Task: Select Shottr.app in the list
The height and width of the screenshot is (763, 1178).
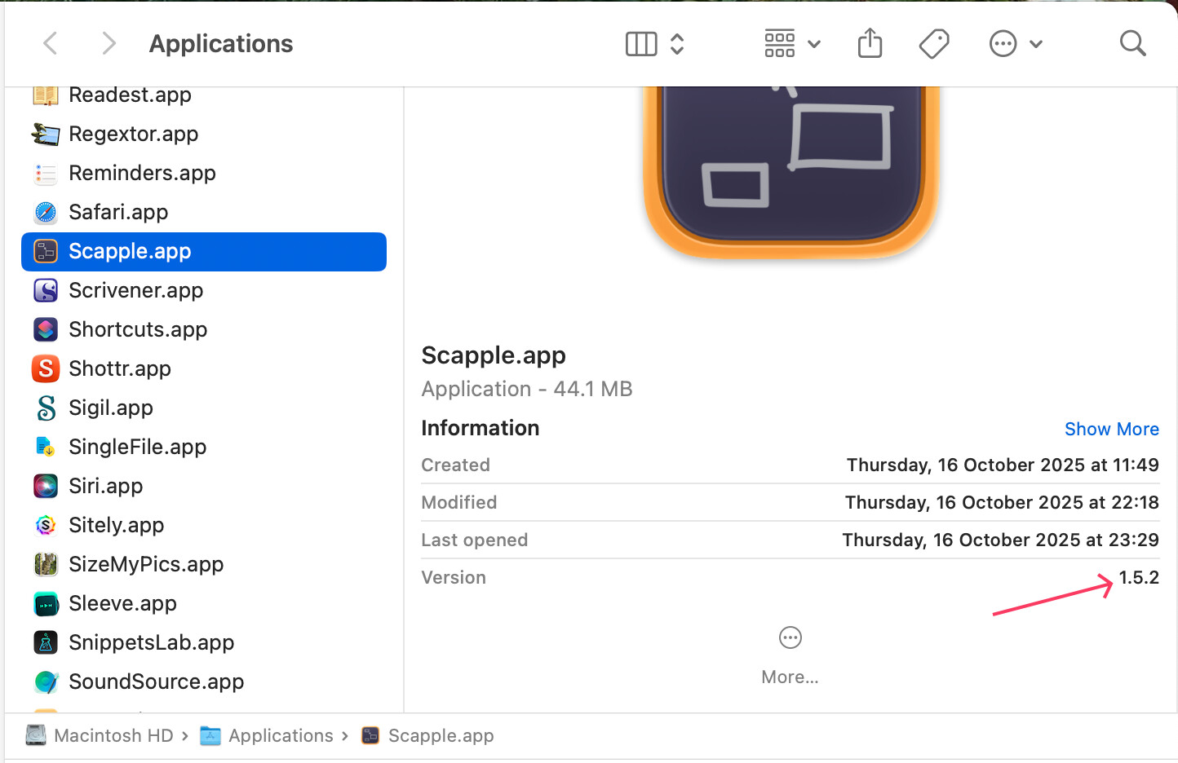Action: pyautogui.click(x=120, y=368)
